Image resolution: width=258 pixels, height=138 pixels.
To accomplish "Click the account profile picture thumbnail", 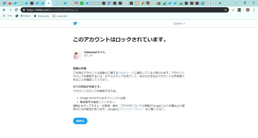I will [77, 55].
